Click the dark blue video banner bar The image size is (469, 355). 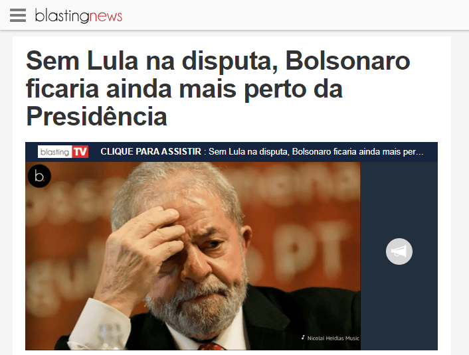pos(231,152)
